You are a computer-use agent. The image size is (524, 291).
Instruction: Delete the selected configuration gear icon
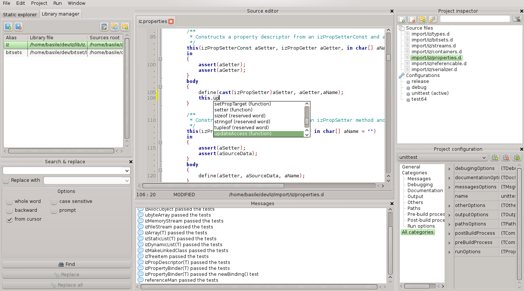(x=506, y=157)
